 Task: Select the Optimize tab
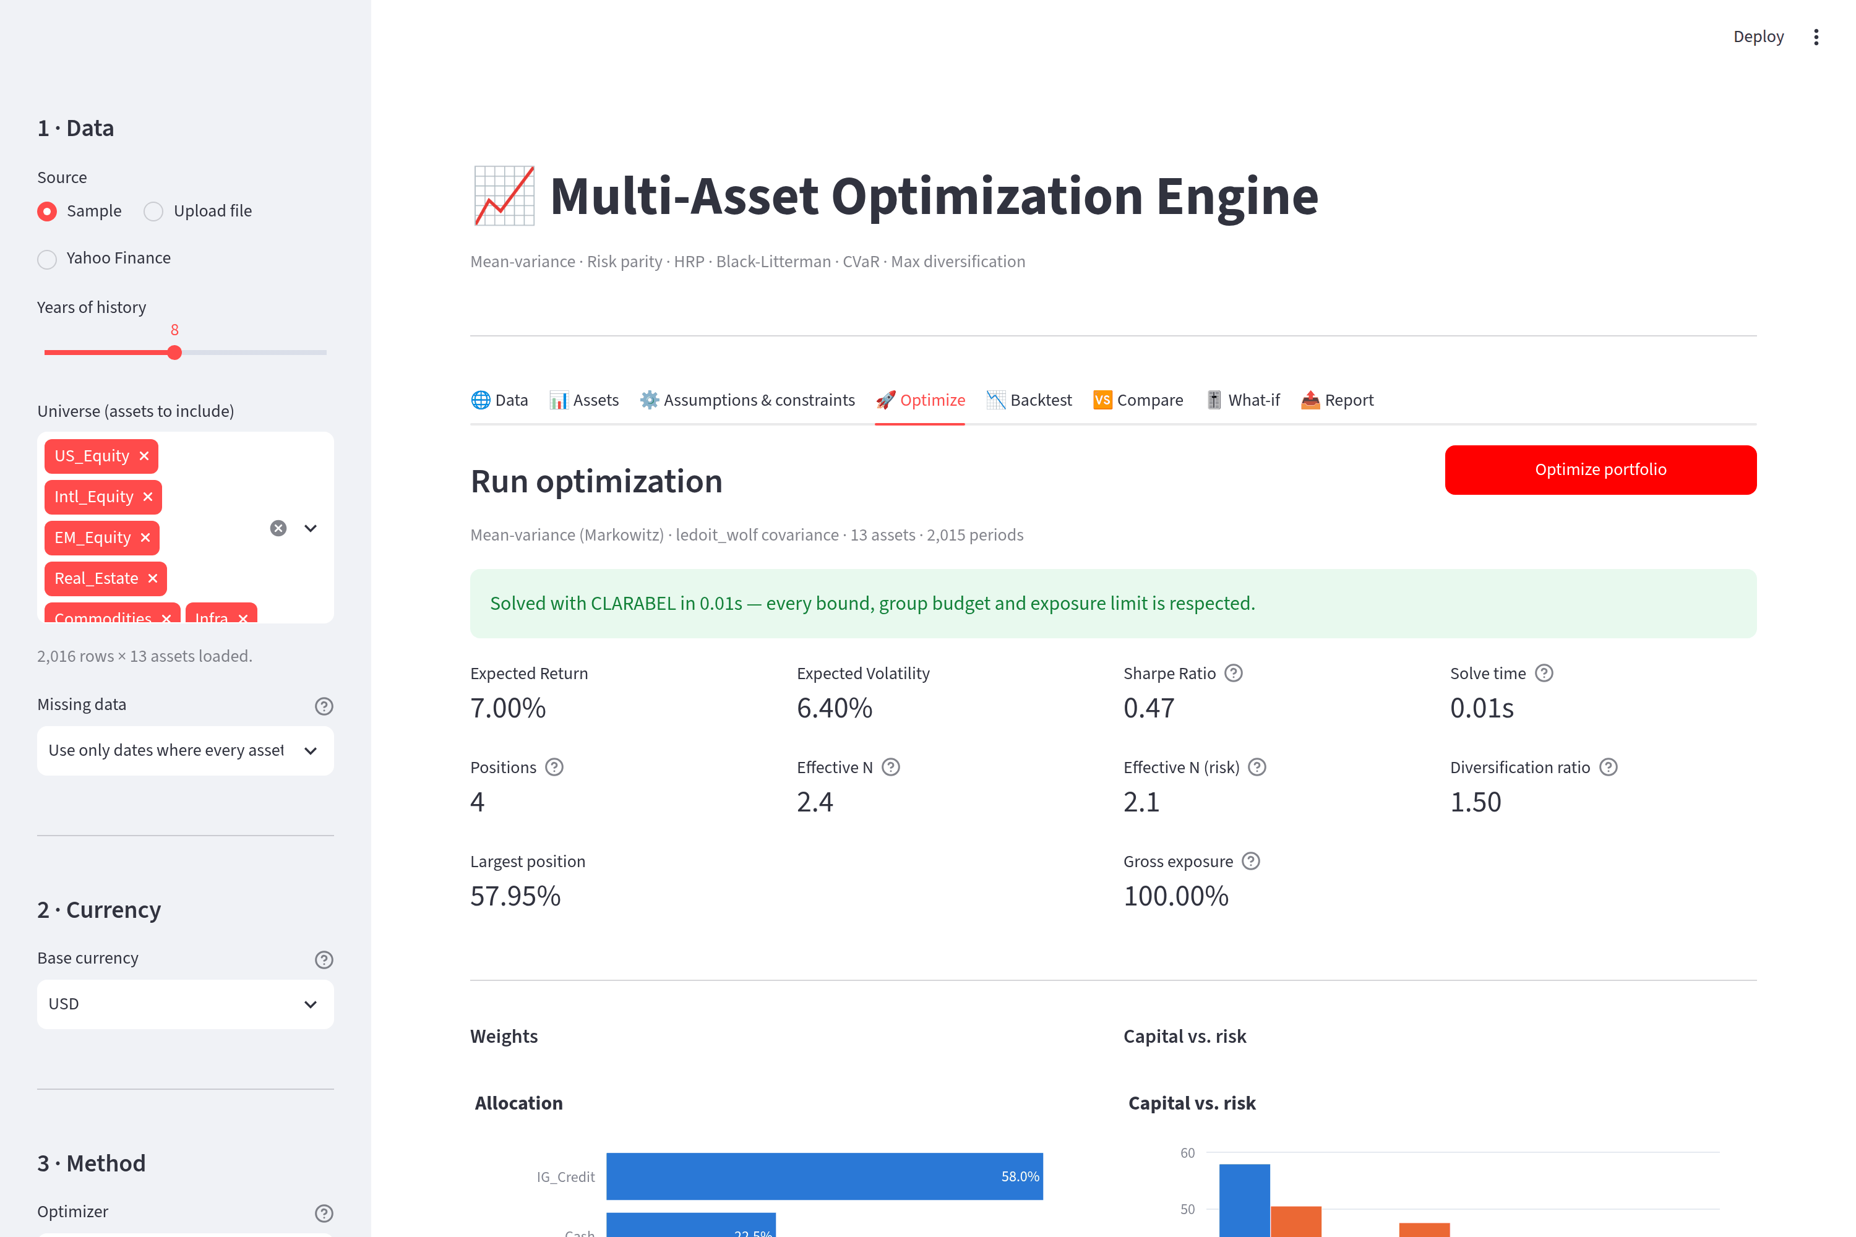920,400
